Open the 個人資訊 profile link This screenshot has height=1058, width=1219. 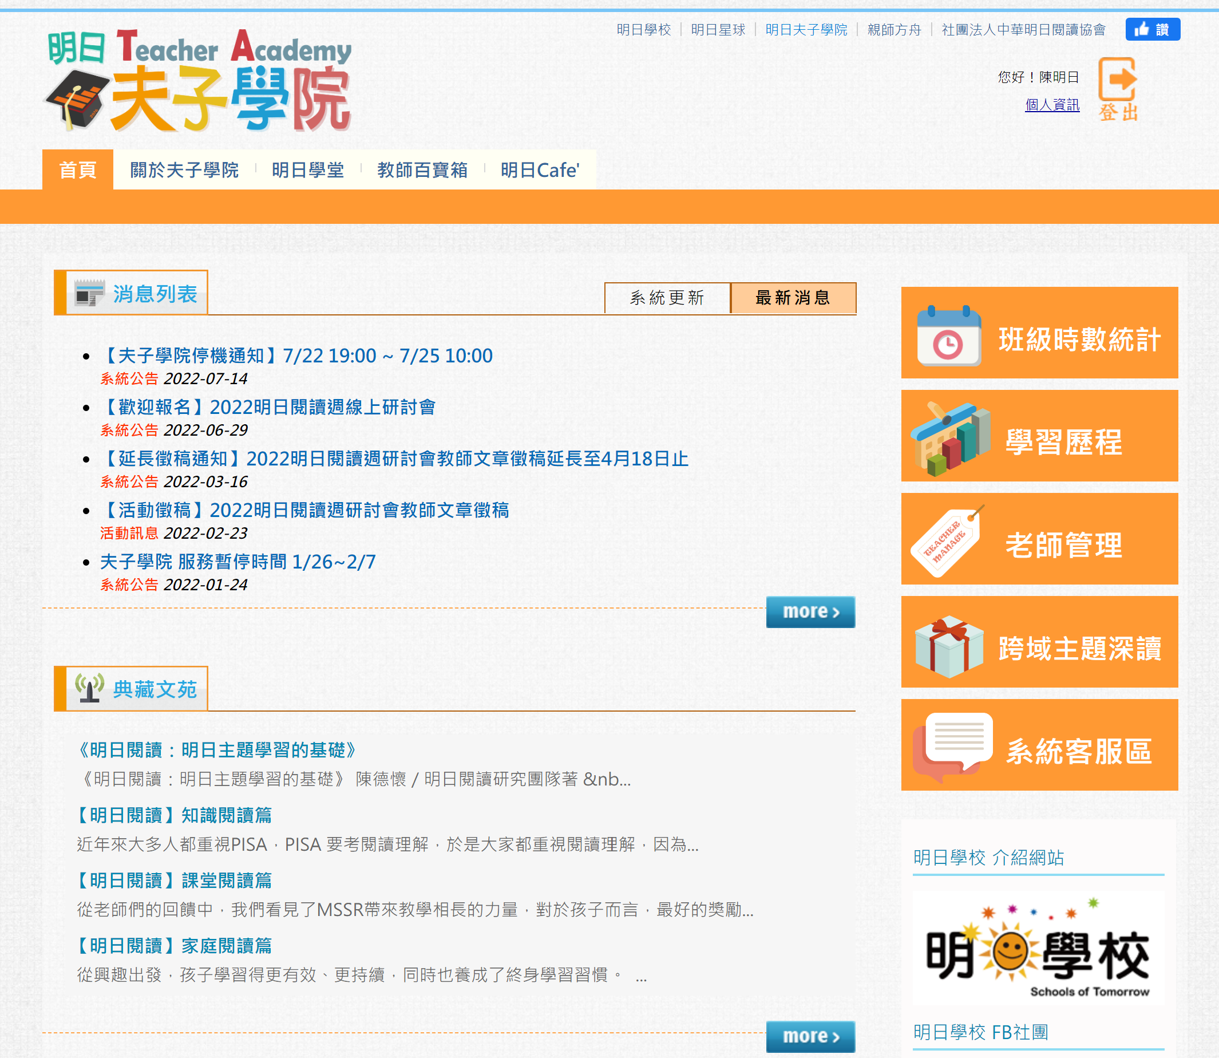(x=1052, y=105)
